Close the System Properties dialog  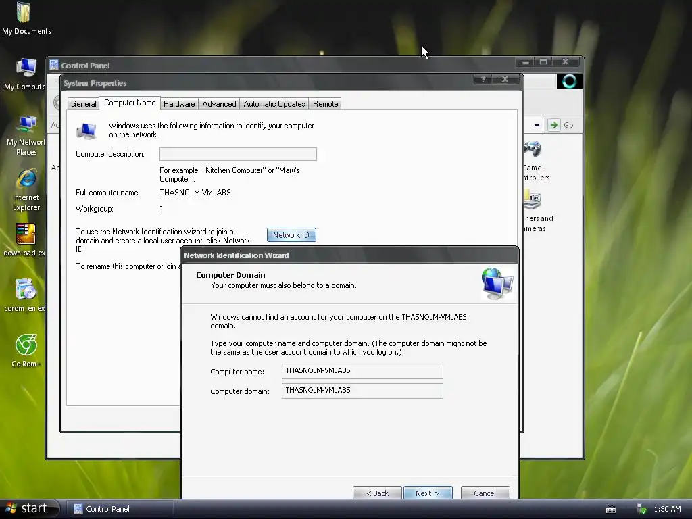click(505, 80)
